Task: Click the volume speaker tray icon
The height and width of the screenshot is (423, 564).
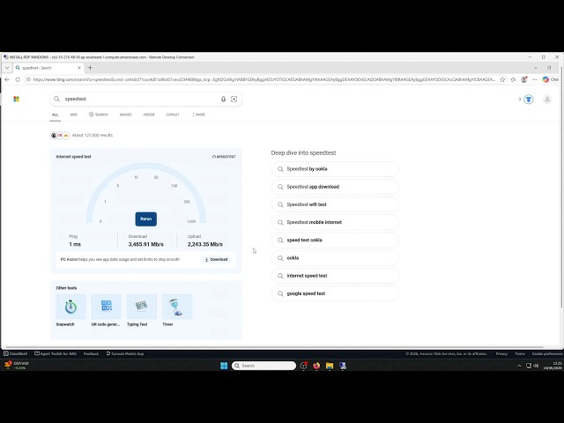Action: [536, 366]
